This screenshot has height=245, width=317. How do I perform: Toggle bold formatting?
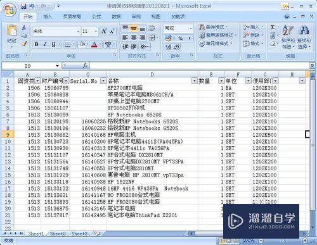click(x=37, y=44)
